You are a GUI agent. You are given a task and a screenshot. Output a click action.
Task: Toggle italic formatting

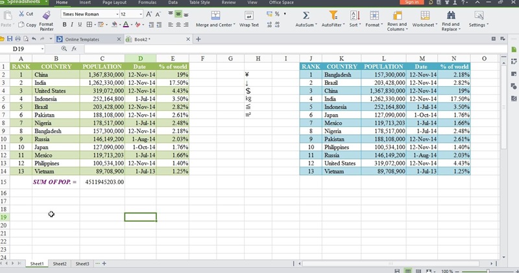tap(73, 25)
